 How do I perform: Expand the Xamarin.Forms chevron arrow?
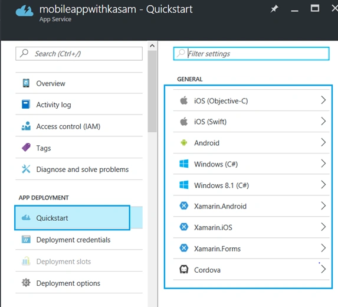(323, 249)
